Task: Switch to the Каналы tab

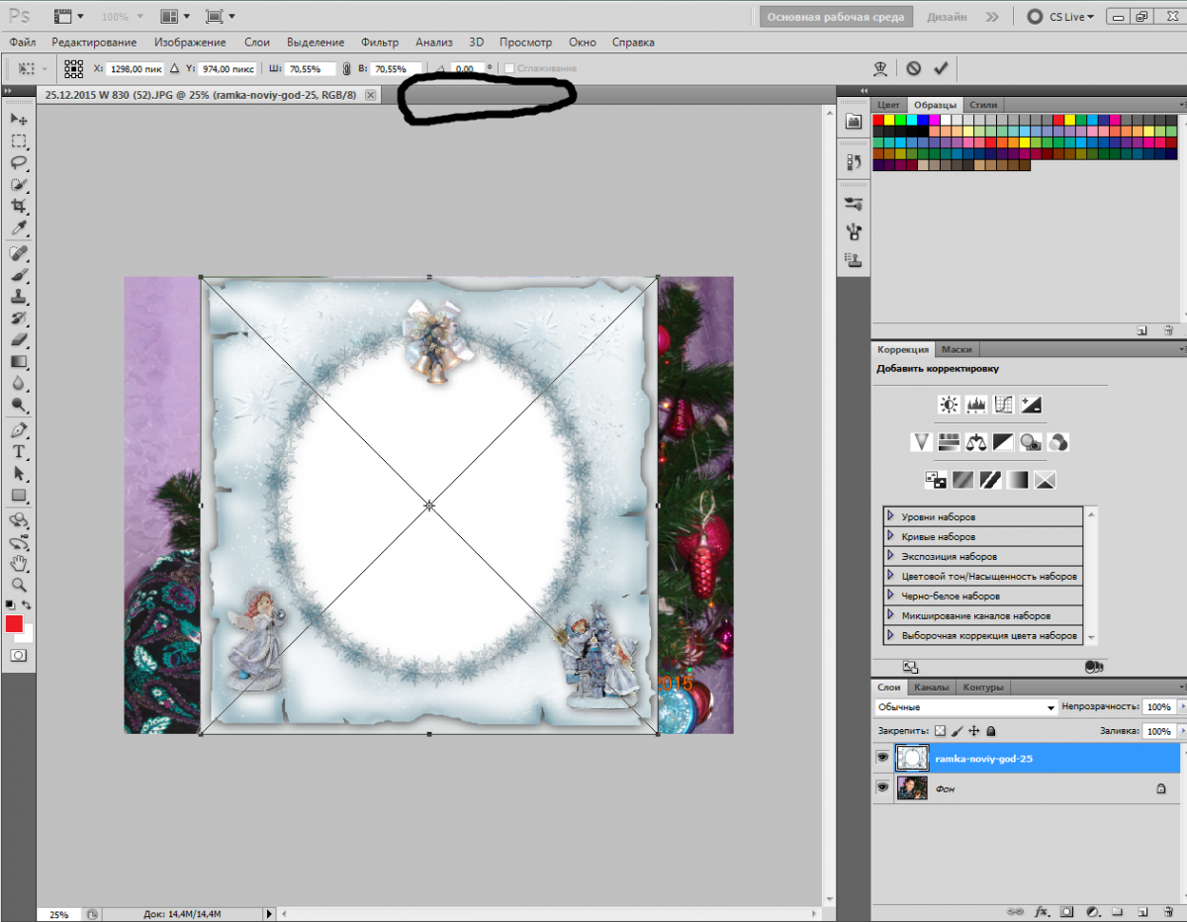Action: 931,688
